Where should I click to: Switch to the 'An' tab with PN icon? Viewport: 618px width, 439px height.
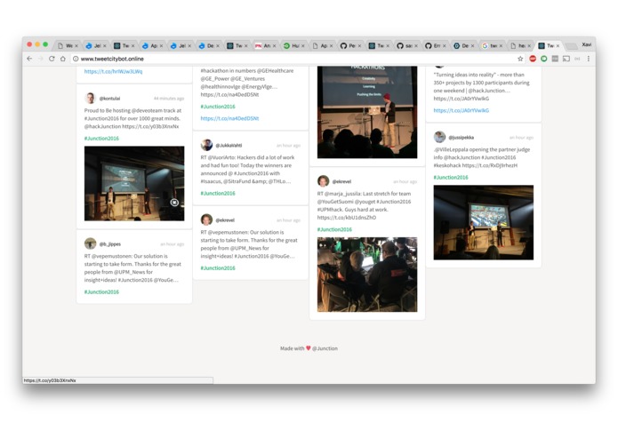coord(264,45)
